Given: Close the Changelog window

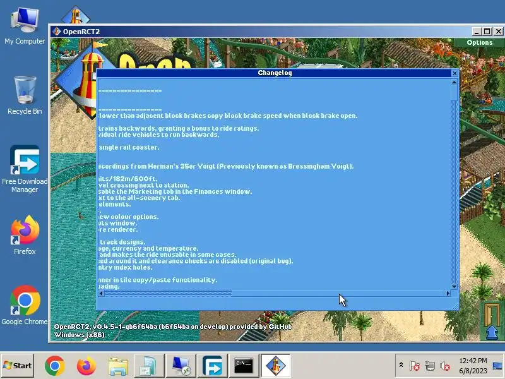Looking at the screenshot, I should click(x=454, y=73).
